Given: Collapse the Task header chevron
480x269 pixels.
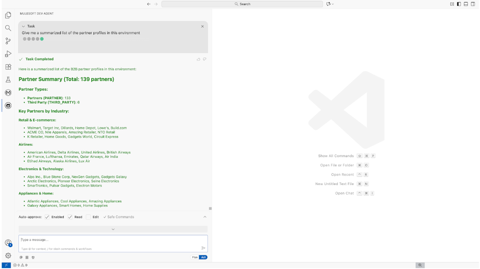Looking at the screenshot, I should [x=23, y=26].
